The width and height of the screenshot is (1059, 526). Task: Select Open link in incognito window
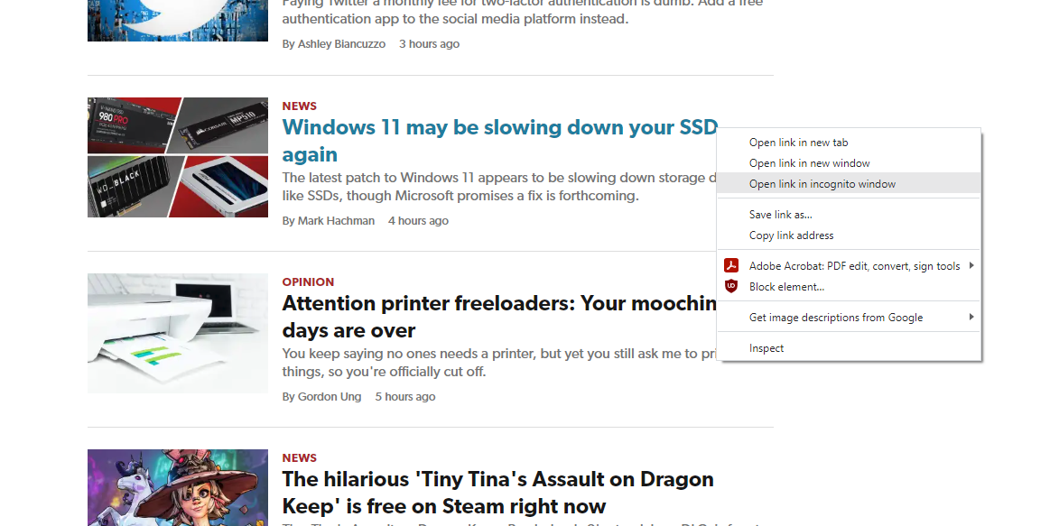[849, 184]
